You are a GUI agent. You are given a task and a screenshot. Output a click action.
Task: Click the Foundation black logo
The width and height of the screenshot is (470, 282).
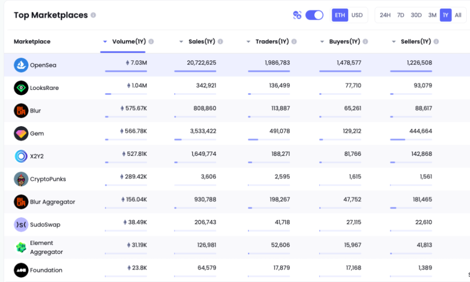[x=21, y=270]
